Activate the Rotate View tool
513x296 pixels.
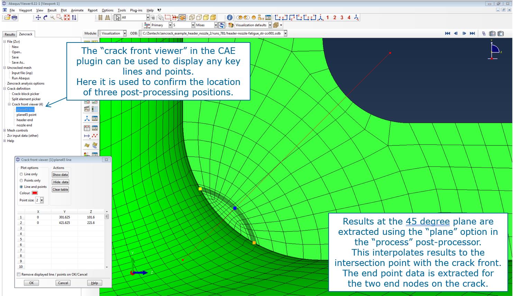click(45, 17)
